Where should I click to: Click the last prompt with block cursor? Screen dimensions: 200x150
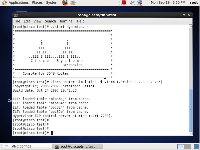33,133
